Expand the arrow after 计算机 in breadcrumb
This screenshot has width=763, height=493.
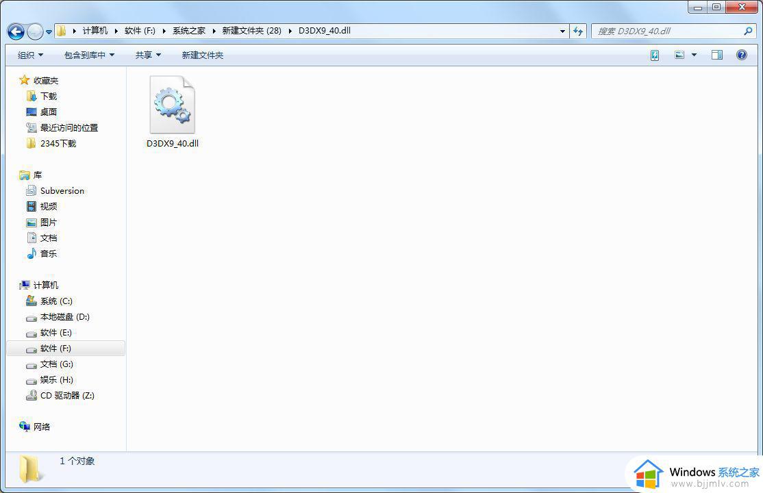(x=116, y=31)
